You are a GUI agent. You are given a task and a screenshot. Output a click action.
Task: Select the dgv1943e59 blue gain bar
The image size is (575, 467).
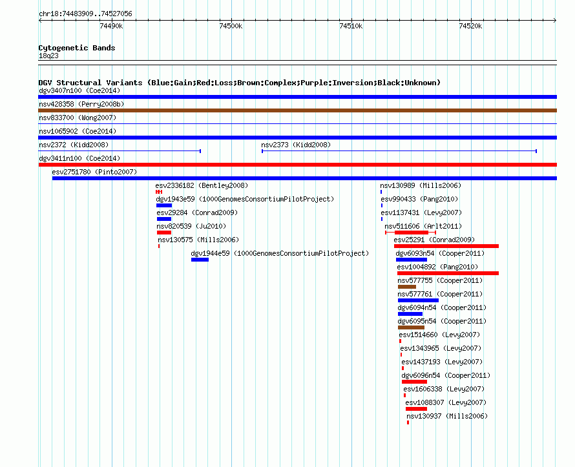[164, 205]
